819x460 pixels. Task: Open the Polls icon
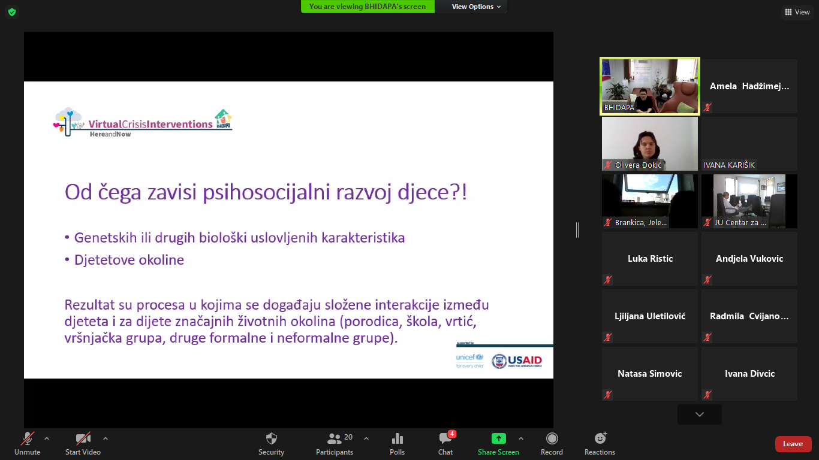pyautogui.click(x=397, y=439)
